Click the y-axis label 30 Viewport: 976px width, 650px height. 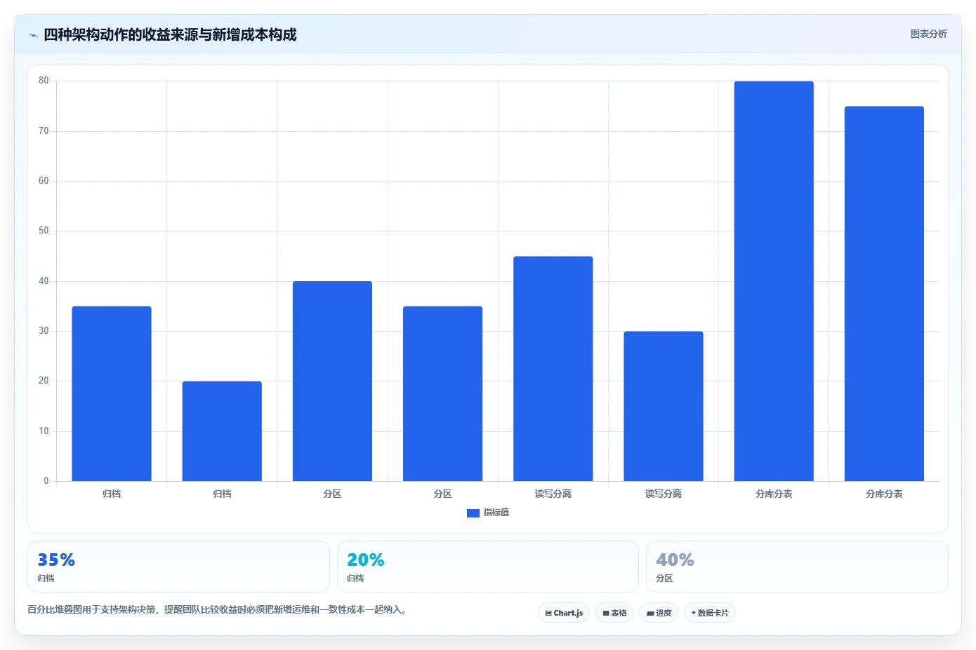point(44,331)
